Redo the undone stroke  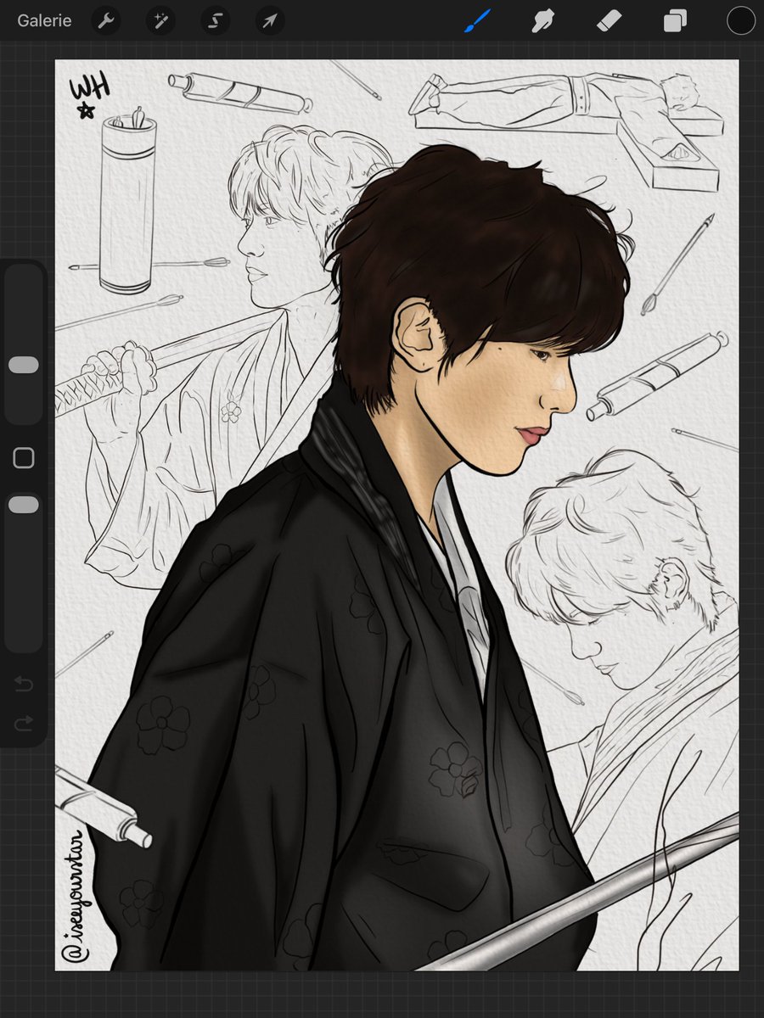pyautogui.click(x=23, y=724)
